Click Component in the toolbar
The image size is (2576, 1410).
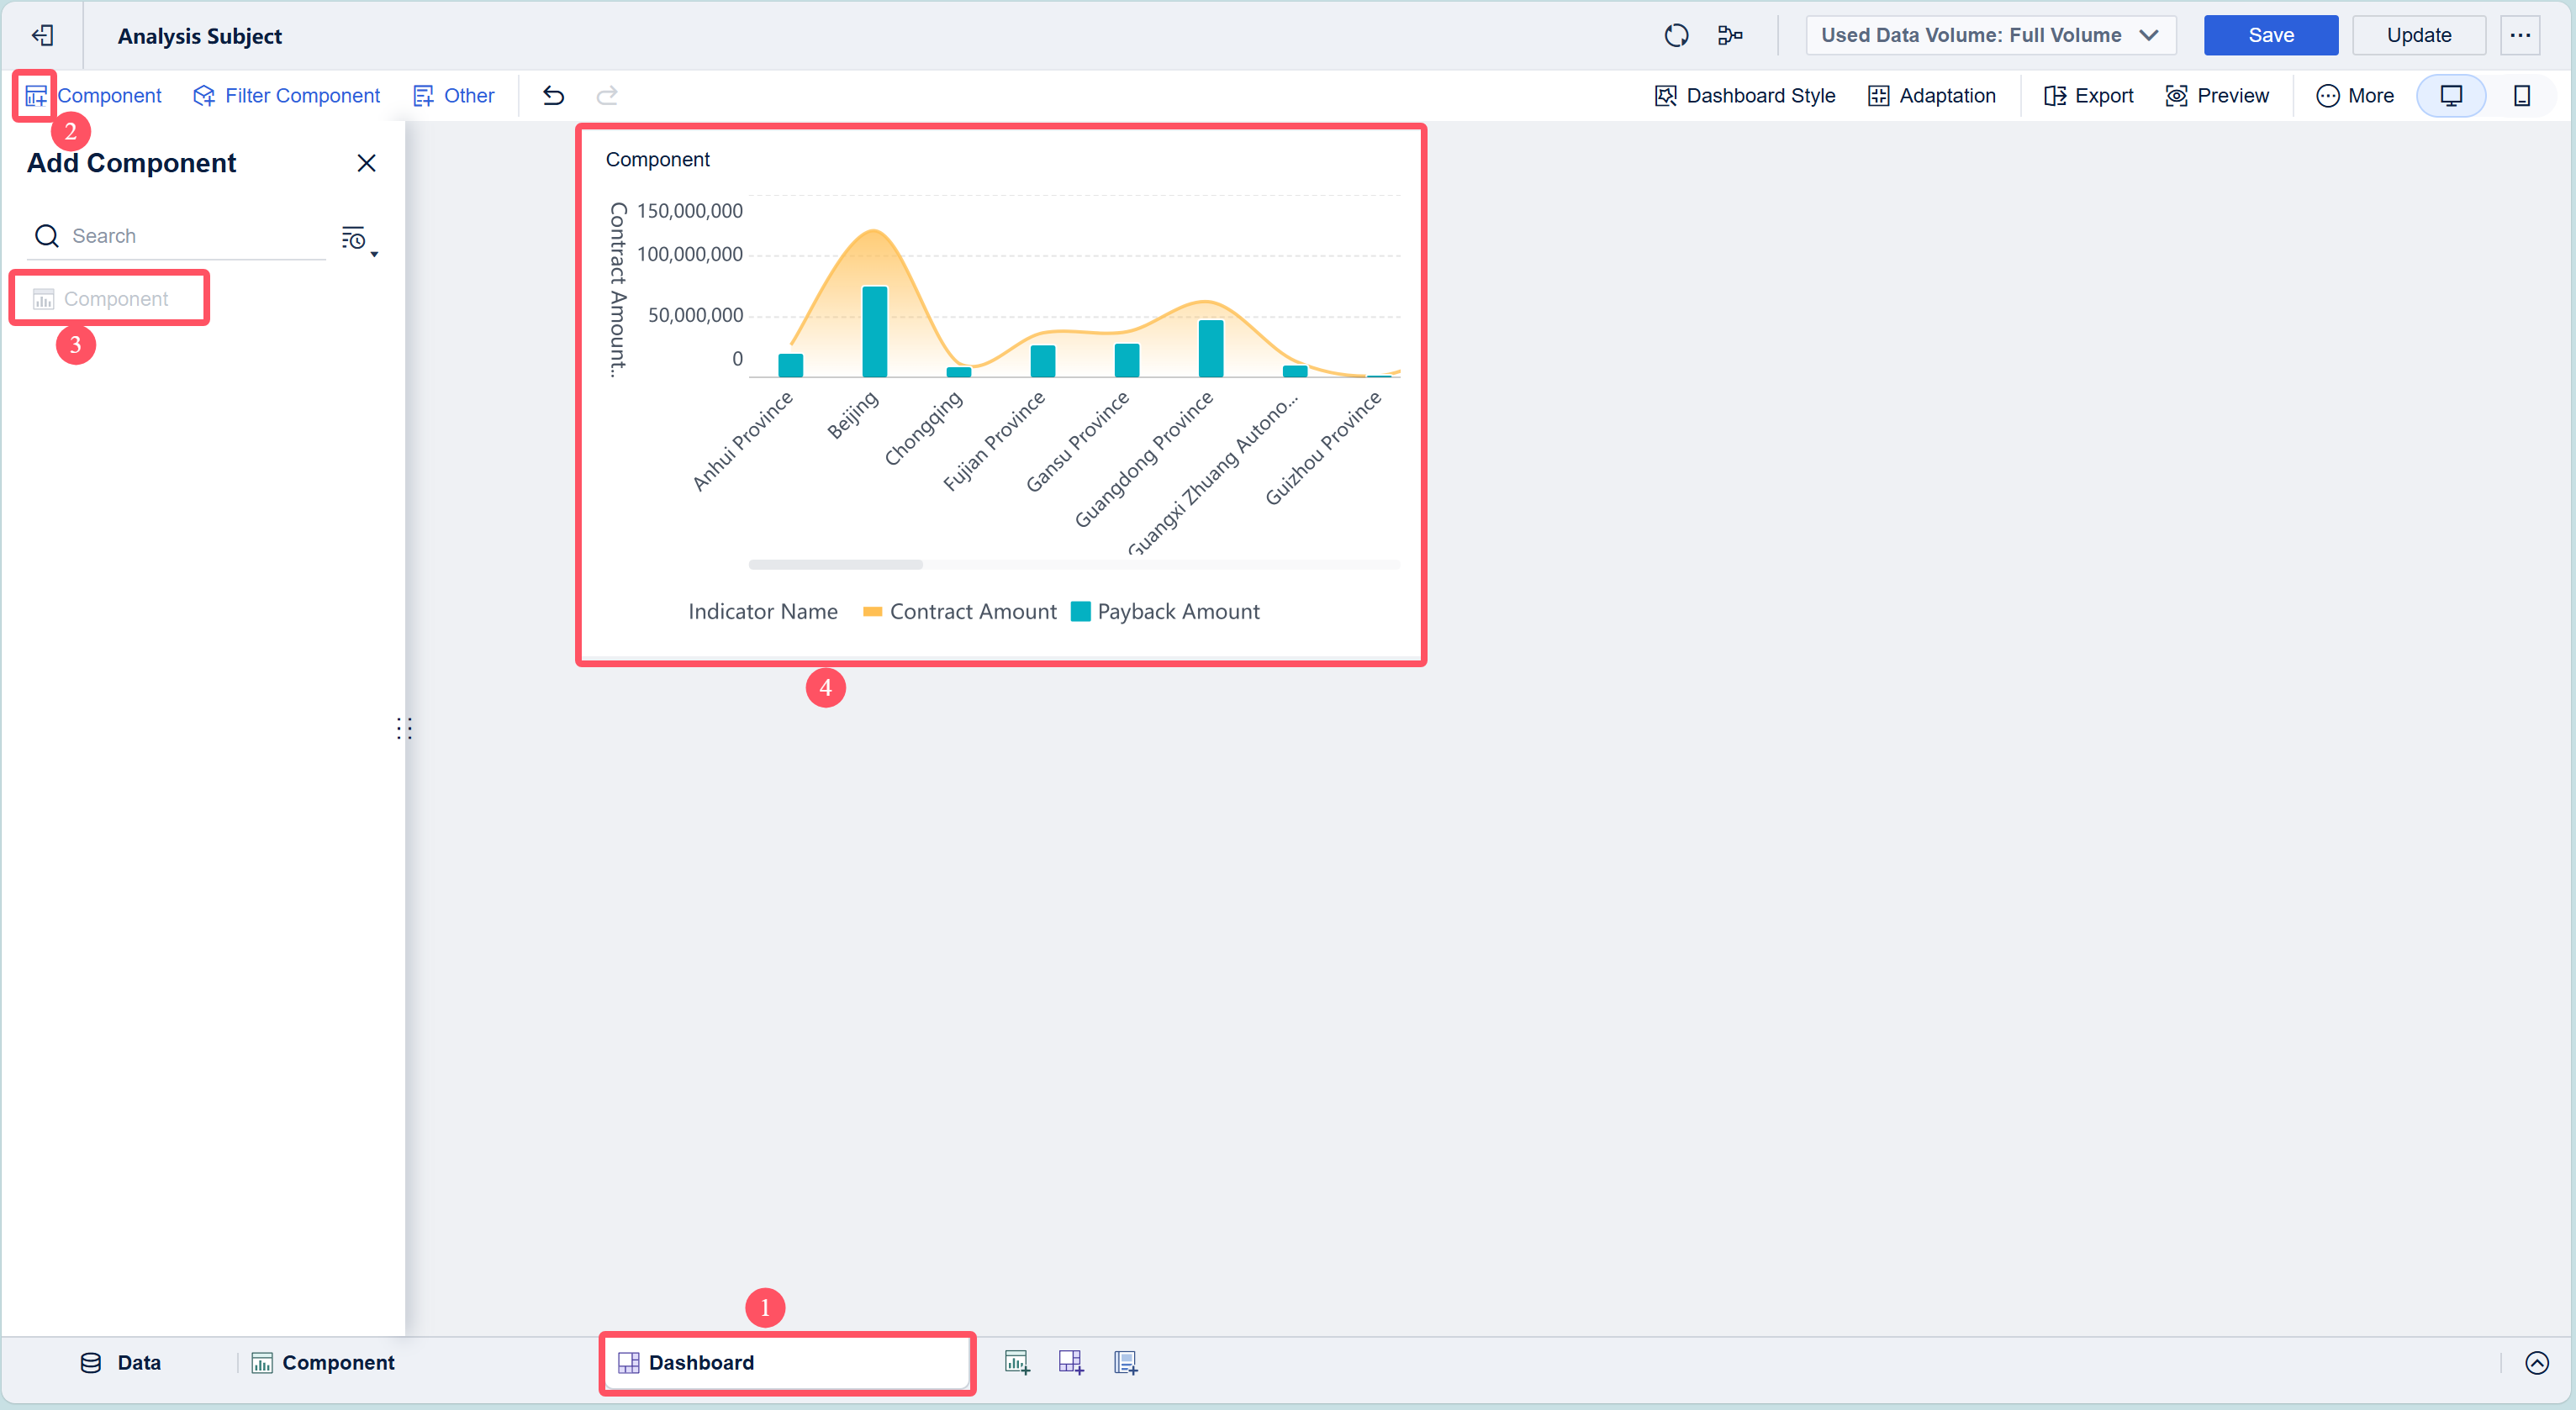tap(93, 96)
